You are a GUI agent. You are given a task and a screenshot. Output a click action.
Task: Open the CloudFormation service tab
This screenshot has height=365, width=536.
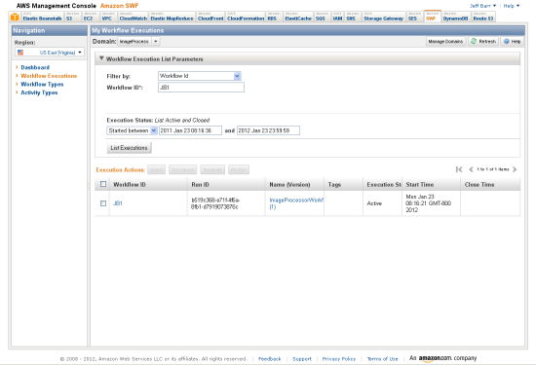point(246,17)
